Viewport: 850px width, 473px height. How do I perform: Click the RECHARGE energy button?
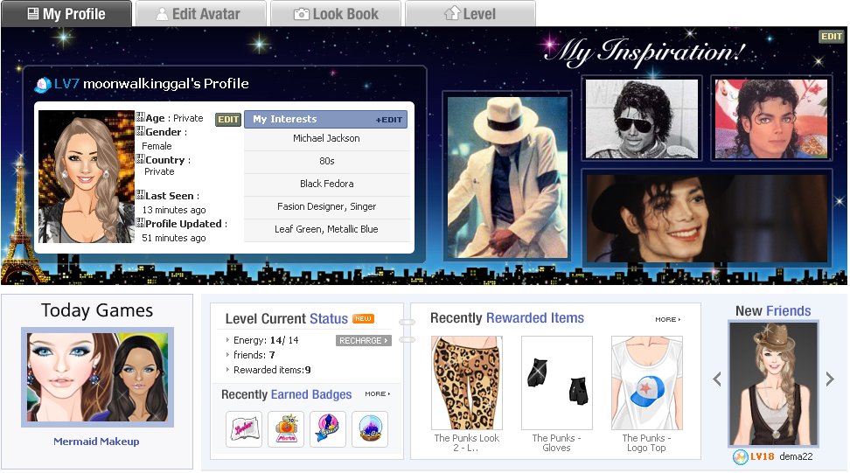pyautogui.click(x=363, y=340)
